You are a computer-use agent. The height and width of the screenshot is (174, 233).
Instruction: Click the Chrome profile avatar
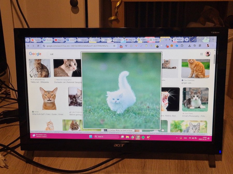pyautogui.click(x=207, y=46)
